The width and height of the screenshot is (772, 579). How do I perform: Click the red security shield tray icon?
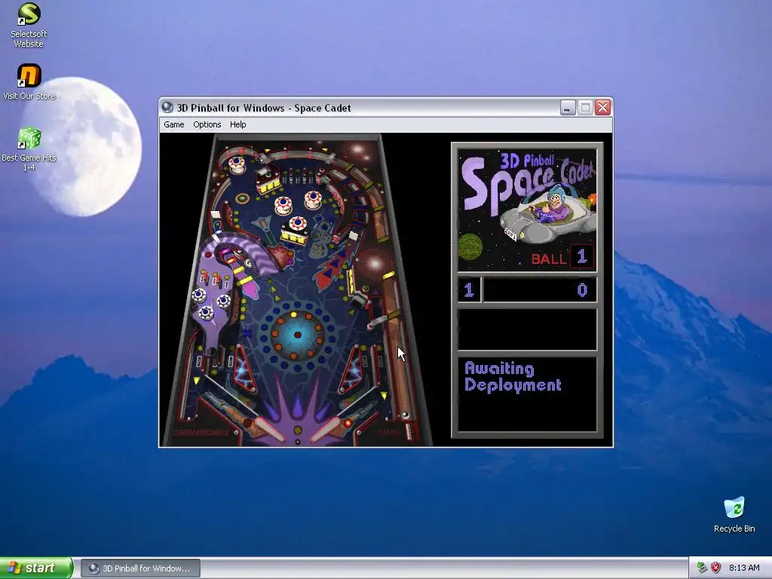pos(716,568)
